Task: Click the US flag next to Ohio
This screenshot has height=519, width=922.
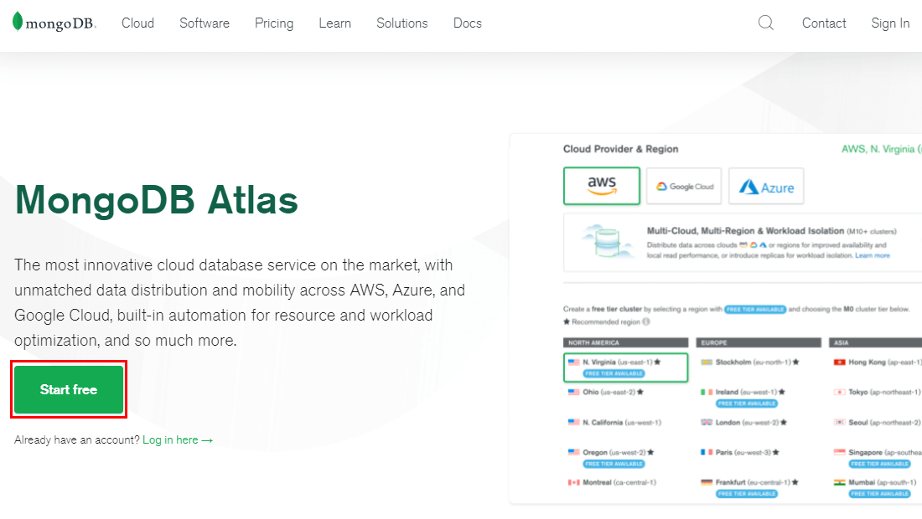Action: 574,393
